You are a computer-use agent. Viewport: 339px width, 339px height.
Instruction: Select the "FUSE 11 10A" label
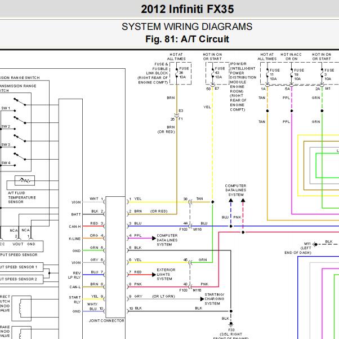(275, 74)
